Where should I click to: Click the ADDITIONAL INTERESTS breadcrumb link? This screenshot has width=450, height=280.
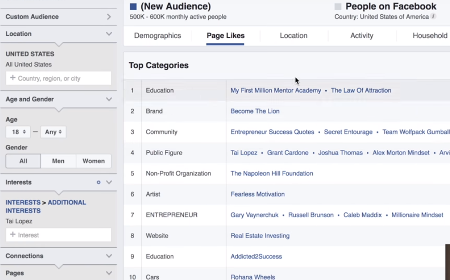click(46, 206)
